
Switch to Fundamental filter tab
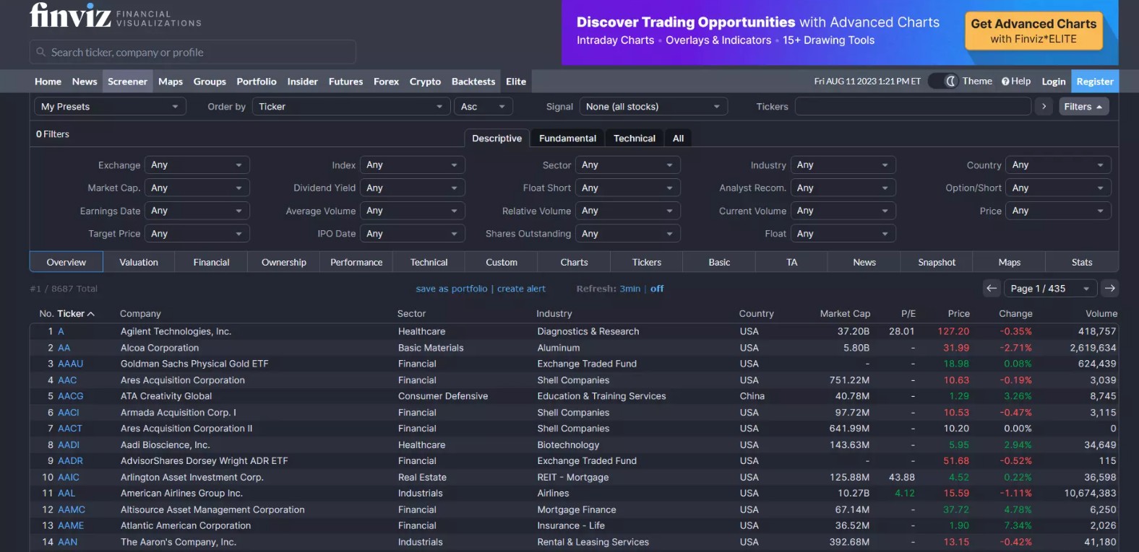[x=567, y=139]
